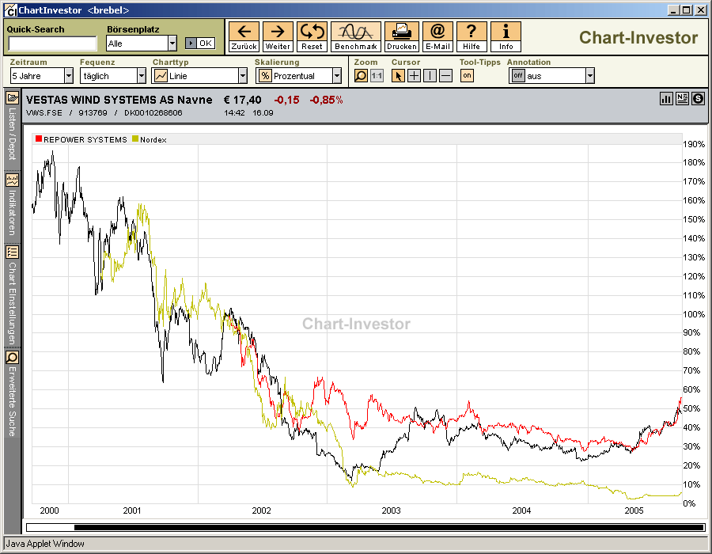
Task: Open the E-Mail function
Action: coord(437,36)
